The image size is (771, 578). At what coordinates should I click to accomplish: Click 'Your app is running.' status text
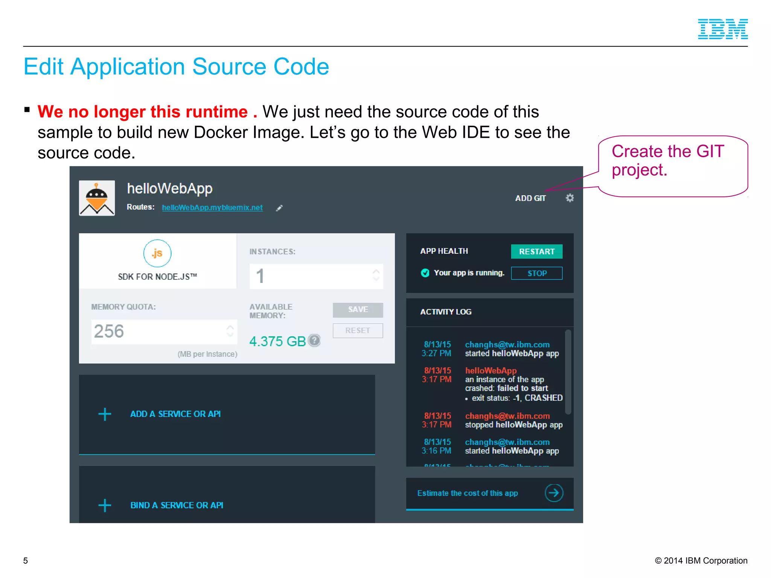click(x=469, y=273)
